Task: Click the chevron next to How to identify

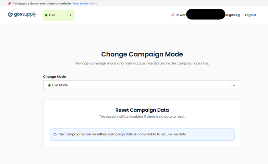Action: 96,3
